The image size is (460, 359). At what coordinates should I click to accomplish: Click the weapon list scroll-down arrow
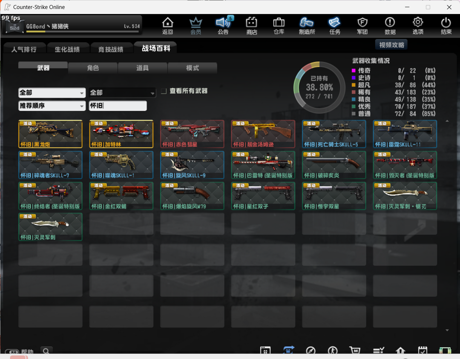pos(447,330)
